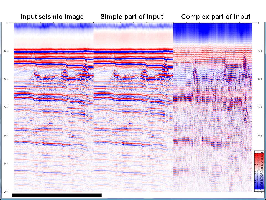
Task: Click the -0.012 value on color legend
Action: (x=260, y=169)
